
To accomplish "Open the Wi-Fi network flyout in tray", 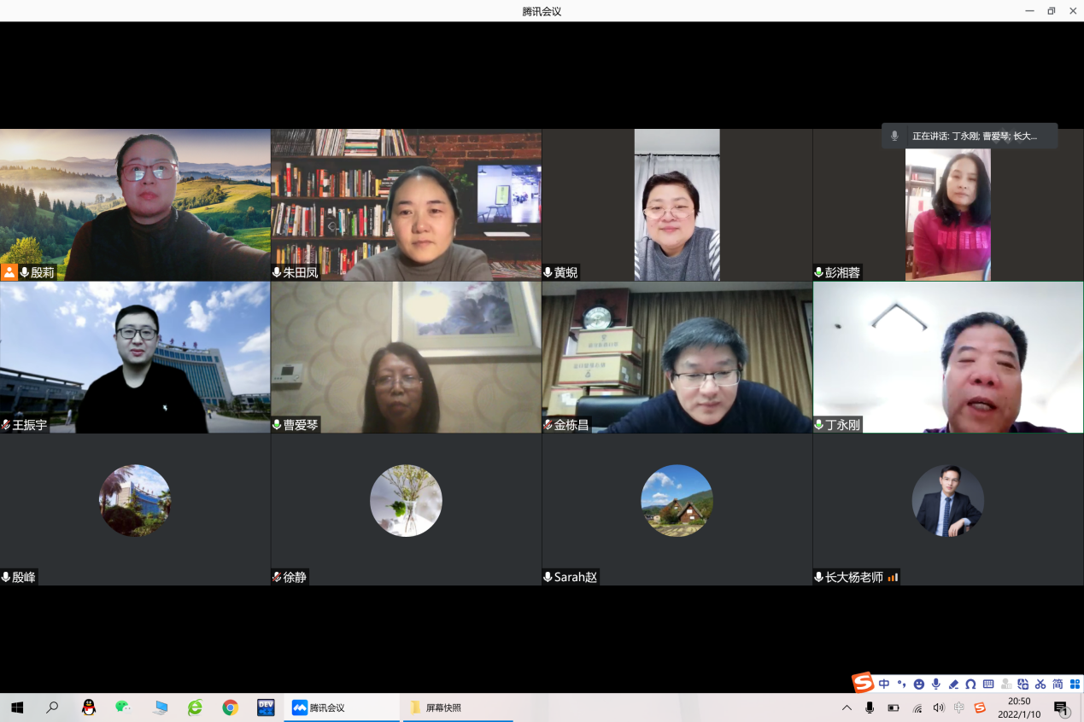I will [917, 707].
